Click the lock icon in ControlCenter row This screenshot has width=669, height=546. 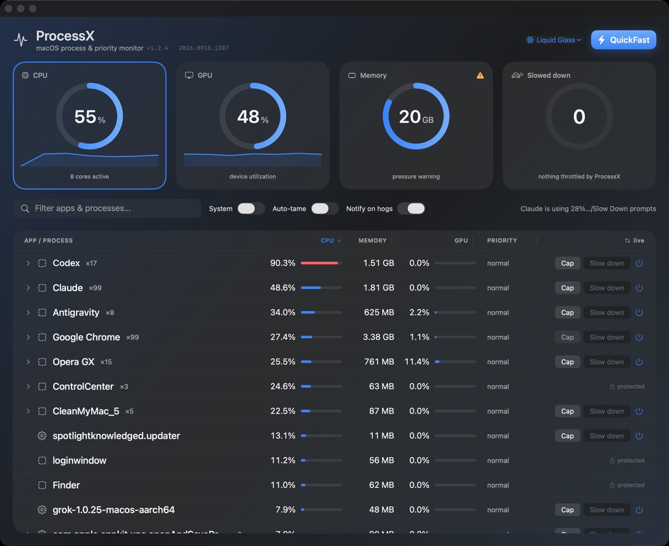[612, 386]
